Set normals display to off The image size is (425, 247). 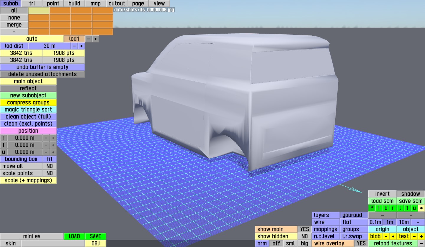click(276, 243)
